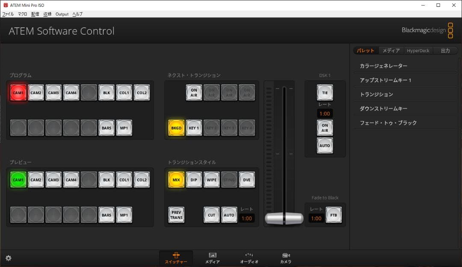Toggle BKGD in next transition
This screenshot has width=462, height=267.
click(x=176, y=128)
